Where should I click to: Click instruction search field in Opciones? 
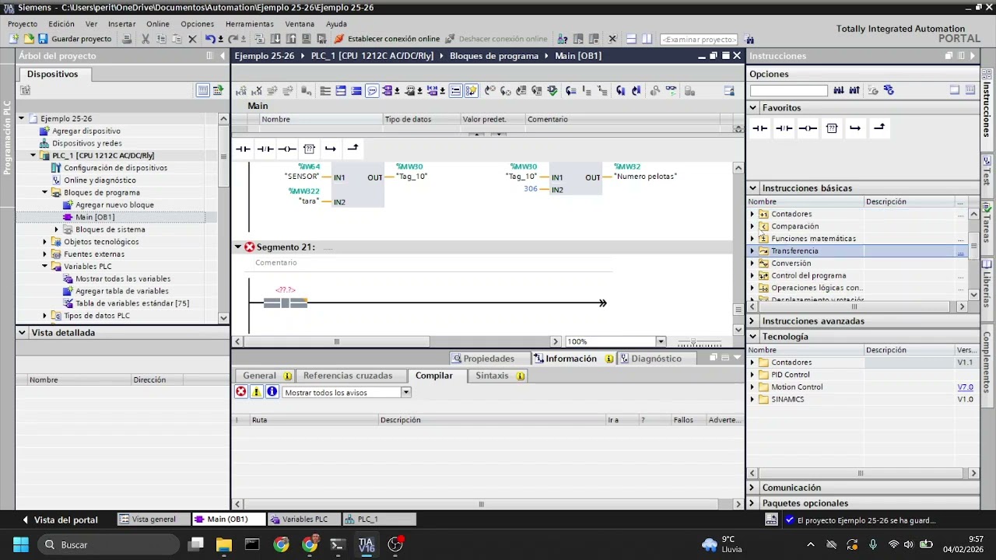point(788,90)
